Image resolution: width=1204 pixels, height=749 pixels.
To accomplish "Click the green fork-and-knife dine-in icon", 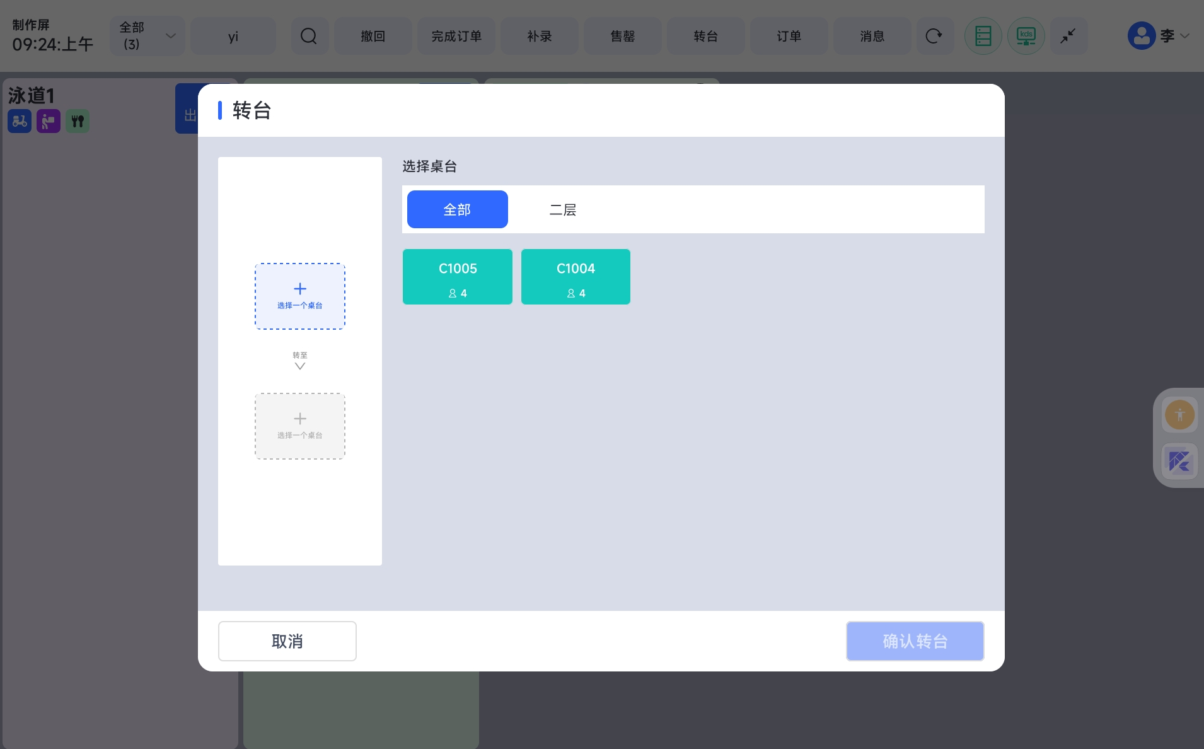I will pos(78,121).
